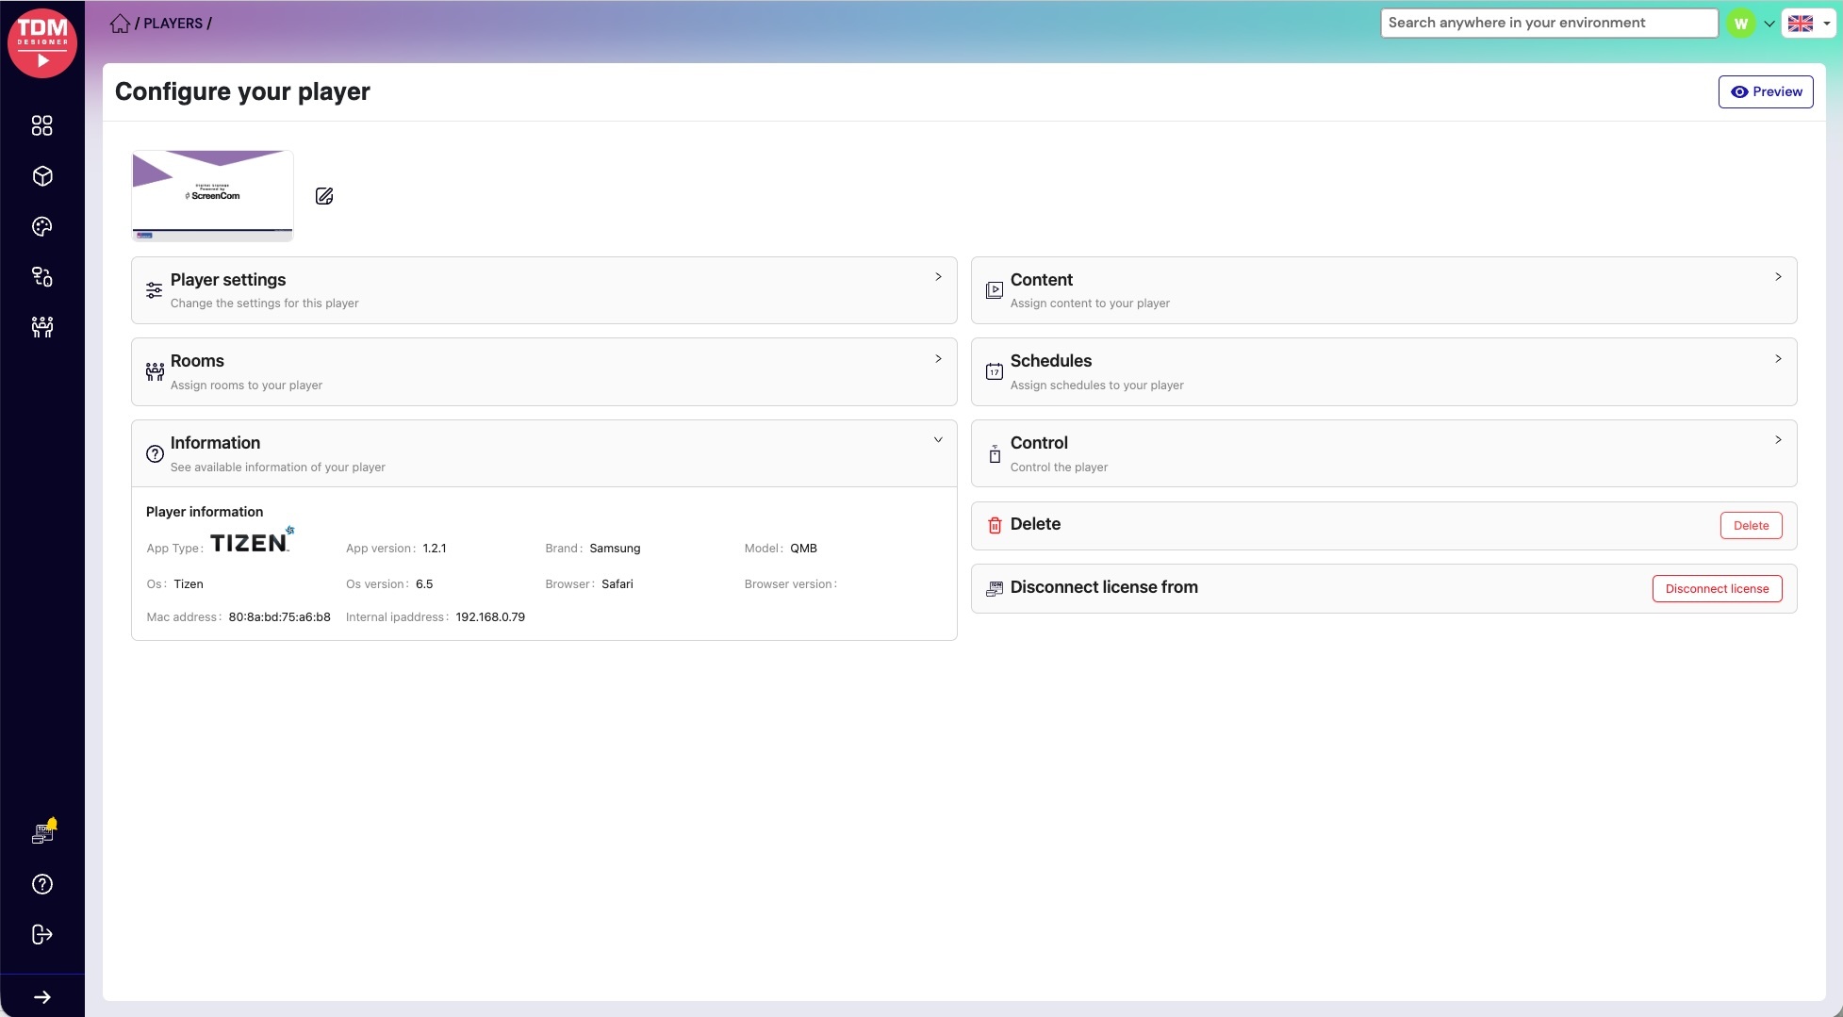Select the IP address 192.168.0.79

click(490, 617)
